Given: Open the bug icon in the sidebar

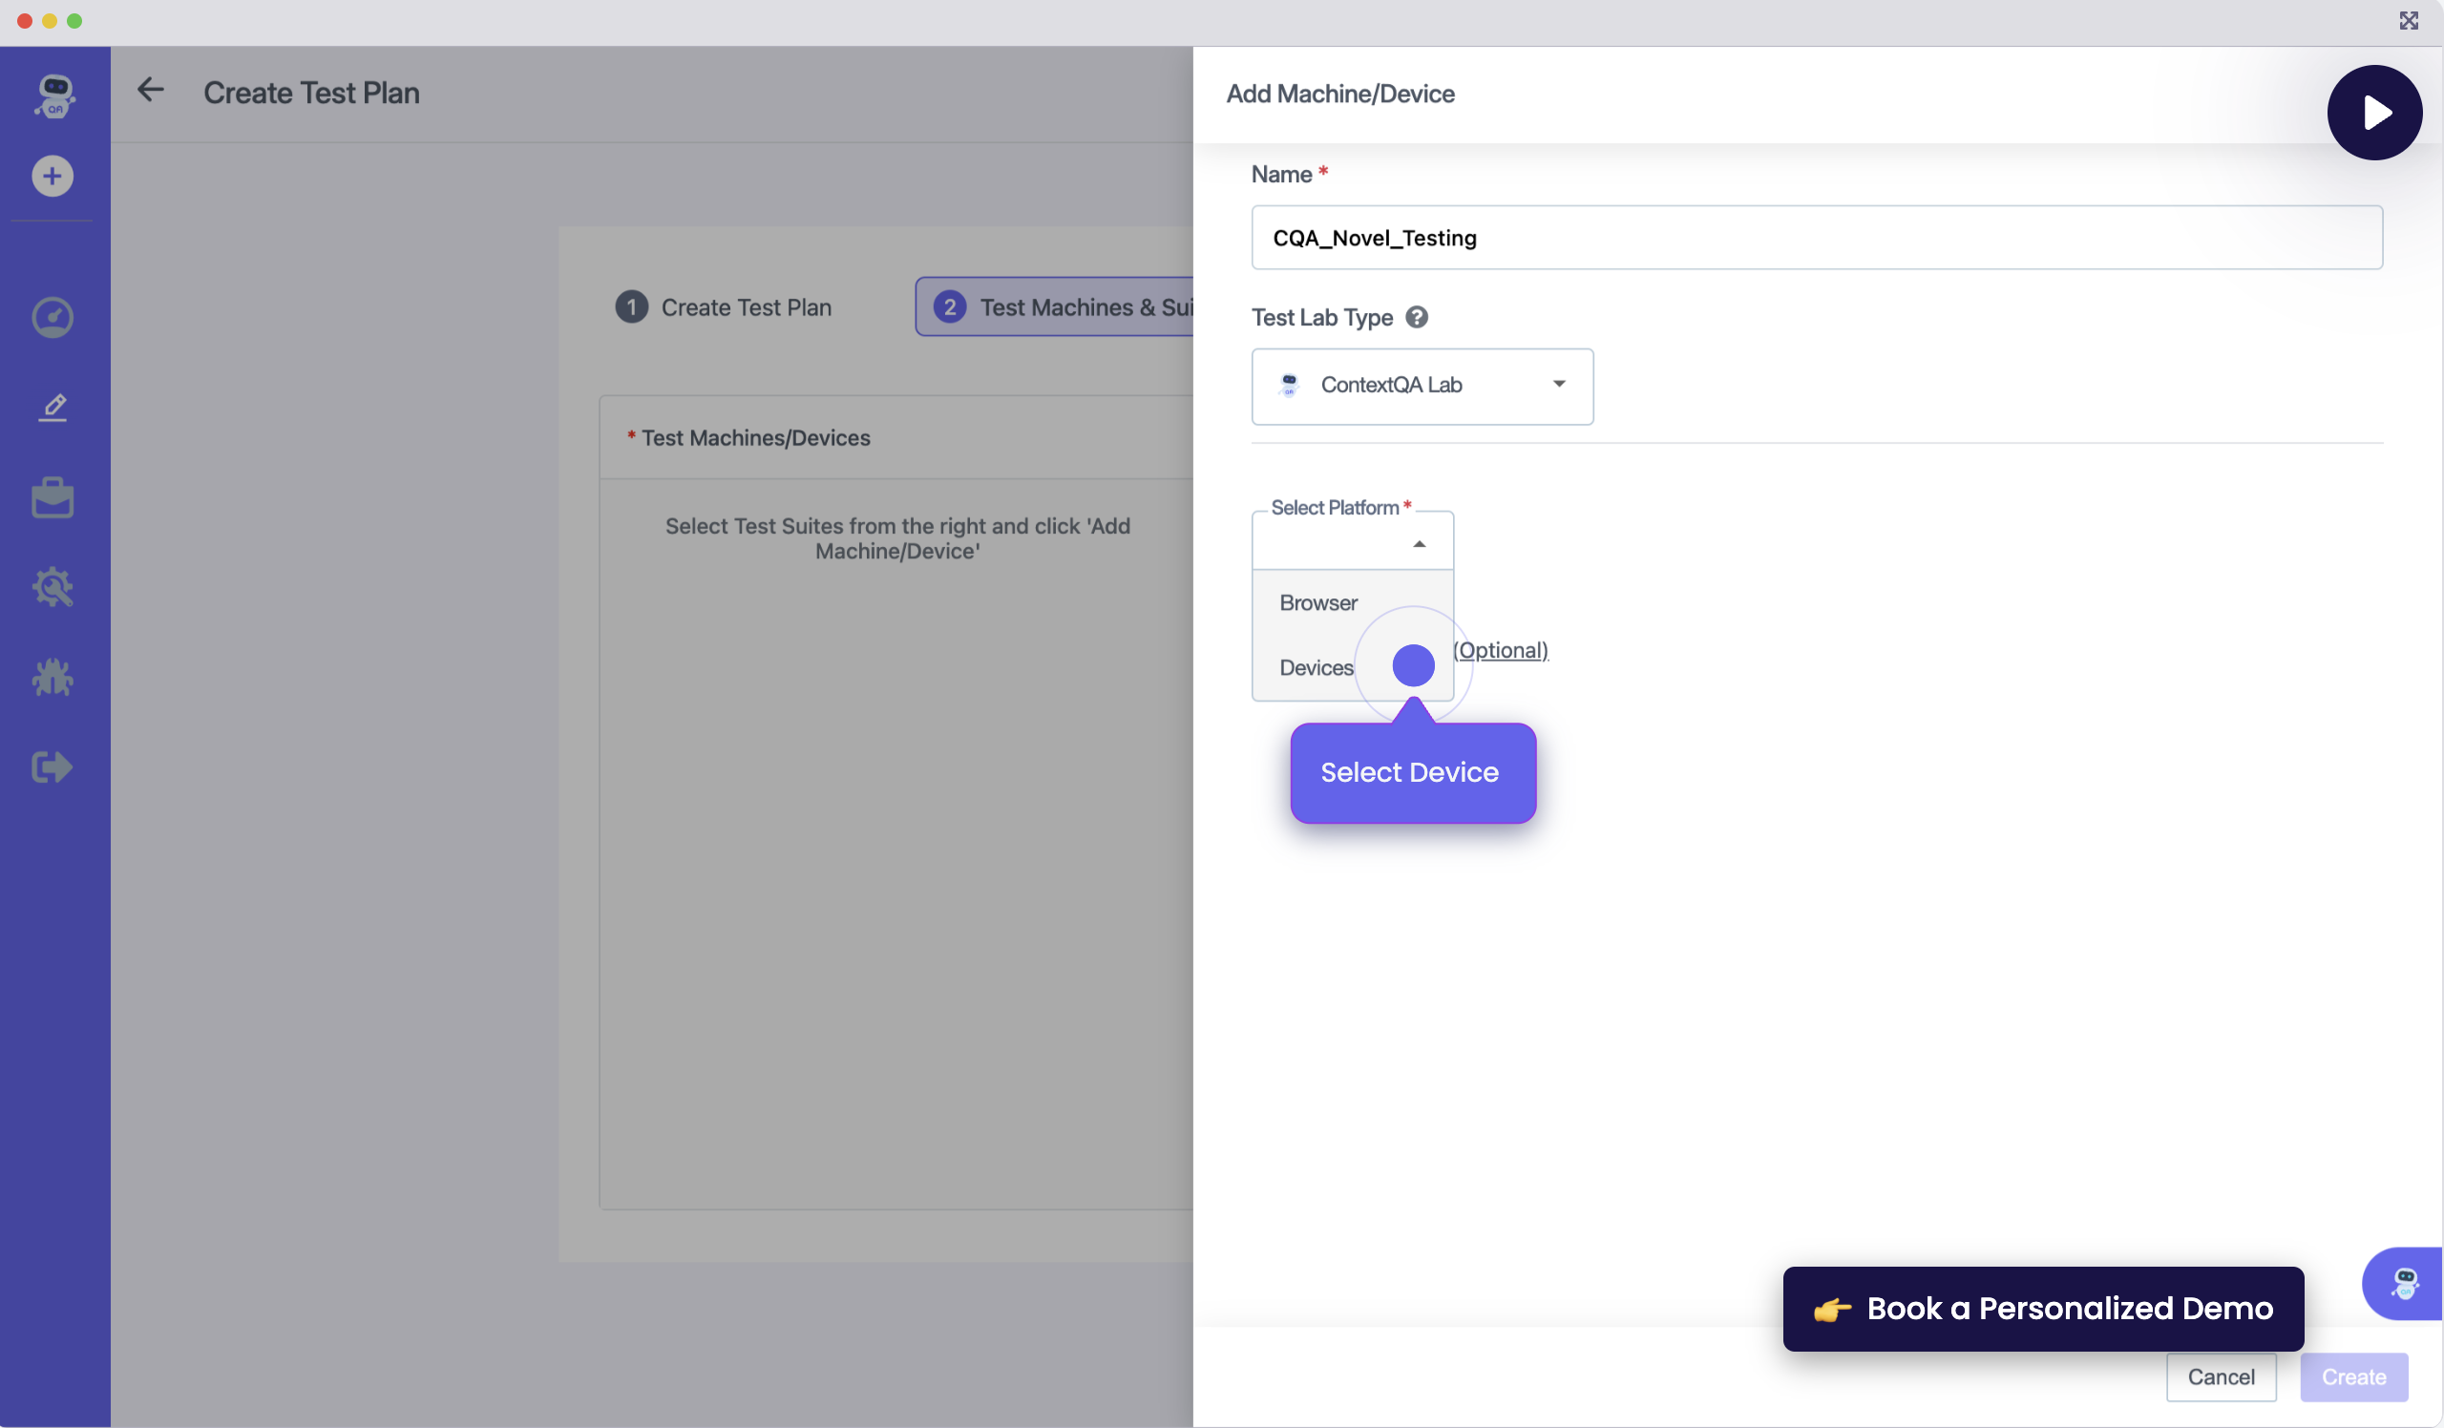Looking at the screenshot, I should 53,678.
